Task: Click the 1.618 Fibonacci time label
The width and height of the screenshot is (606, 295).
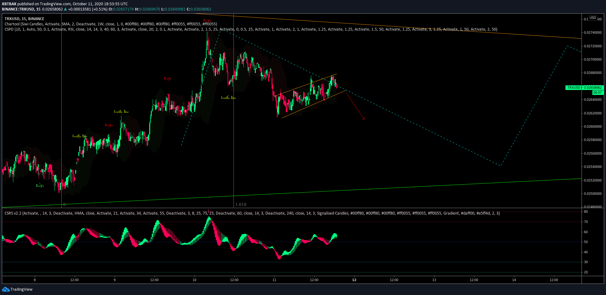Action: pos(241,204)
